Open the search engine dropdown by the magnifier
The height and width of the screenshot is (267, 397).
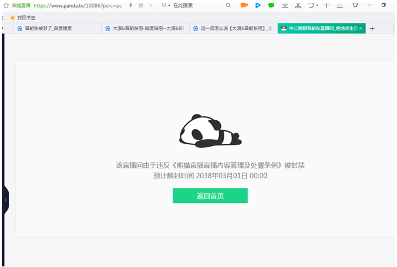[166, 5]
